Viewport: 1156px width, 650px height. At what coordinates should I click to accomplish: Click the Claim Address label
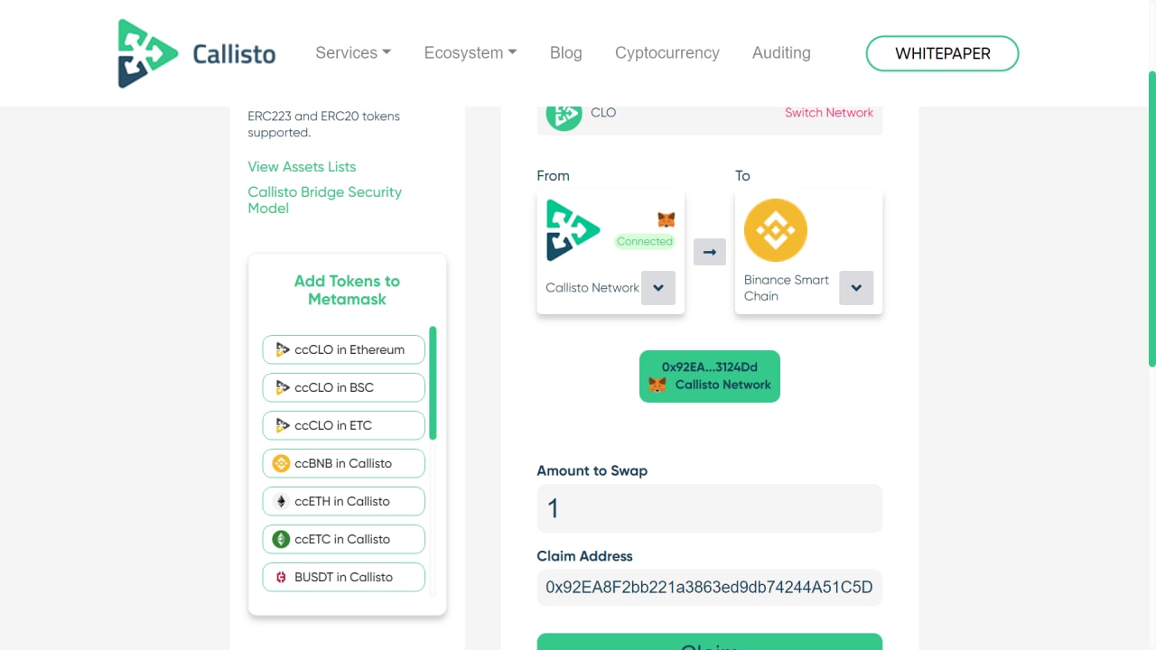pos(584,556)
